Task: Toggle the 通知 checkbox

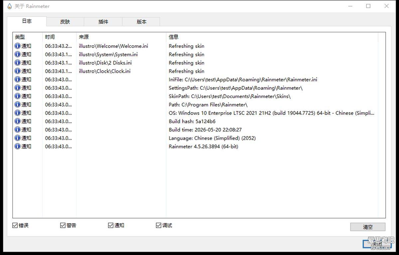Action: click(x=111, y=225)
